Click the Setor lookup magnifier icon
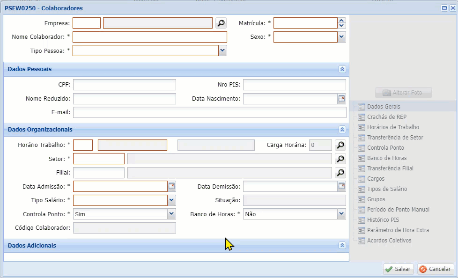The height and width of the screenshot is (278, 458). (341, 159)
